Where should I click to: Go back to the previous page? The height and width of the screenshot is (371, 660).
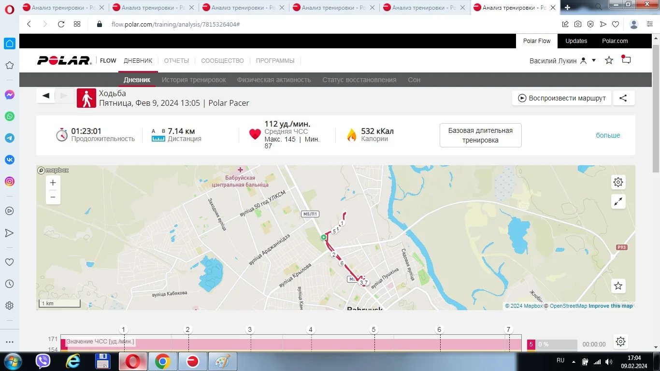[x=29, y=24]
